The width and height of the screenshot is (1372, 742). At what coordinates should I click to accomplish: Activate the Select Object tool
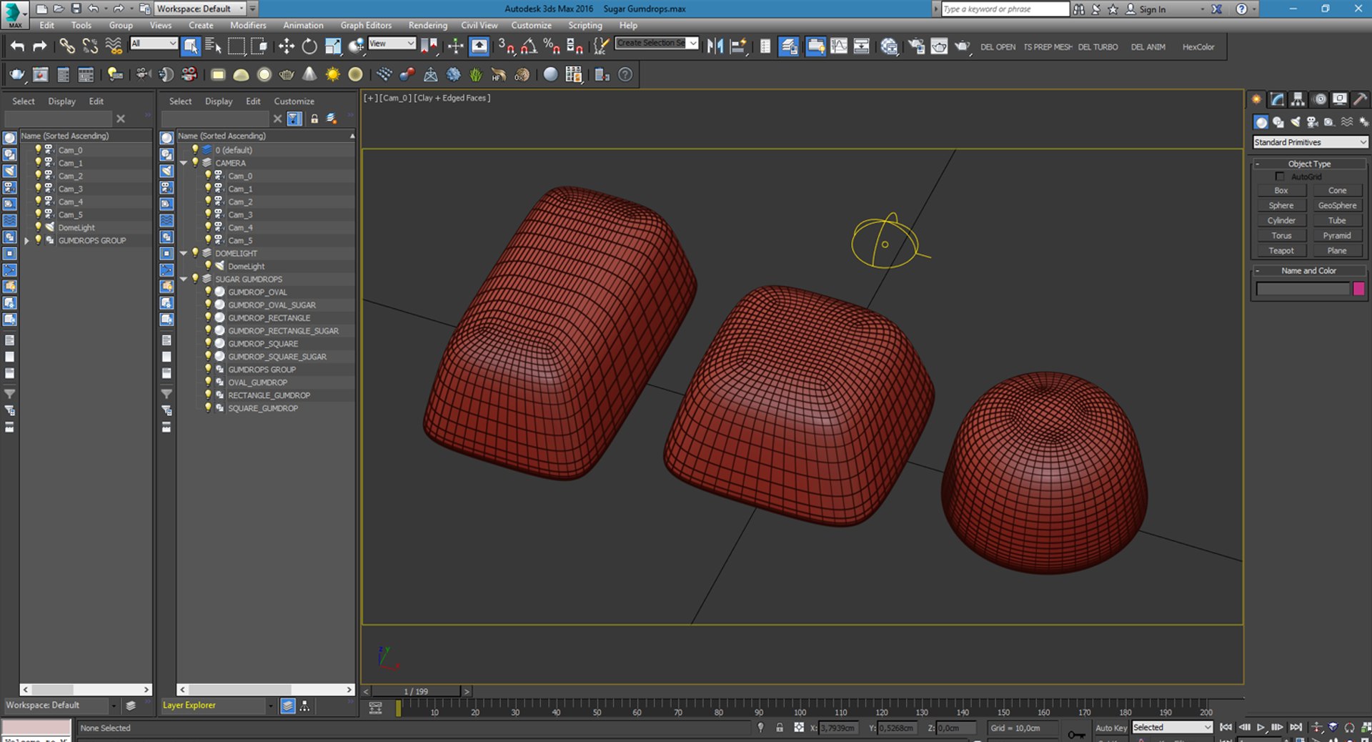[x=191, y=46]
